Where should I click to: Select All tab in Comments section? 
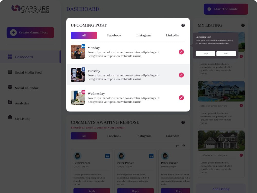click(x=84, y=136)
